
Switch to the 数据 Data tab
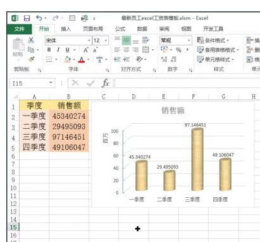(x=142, y=29)
